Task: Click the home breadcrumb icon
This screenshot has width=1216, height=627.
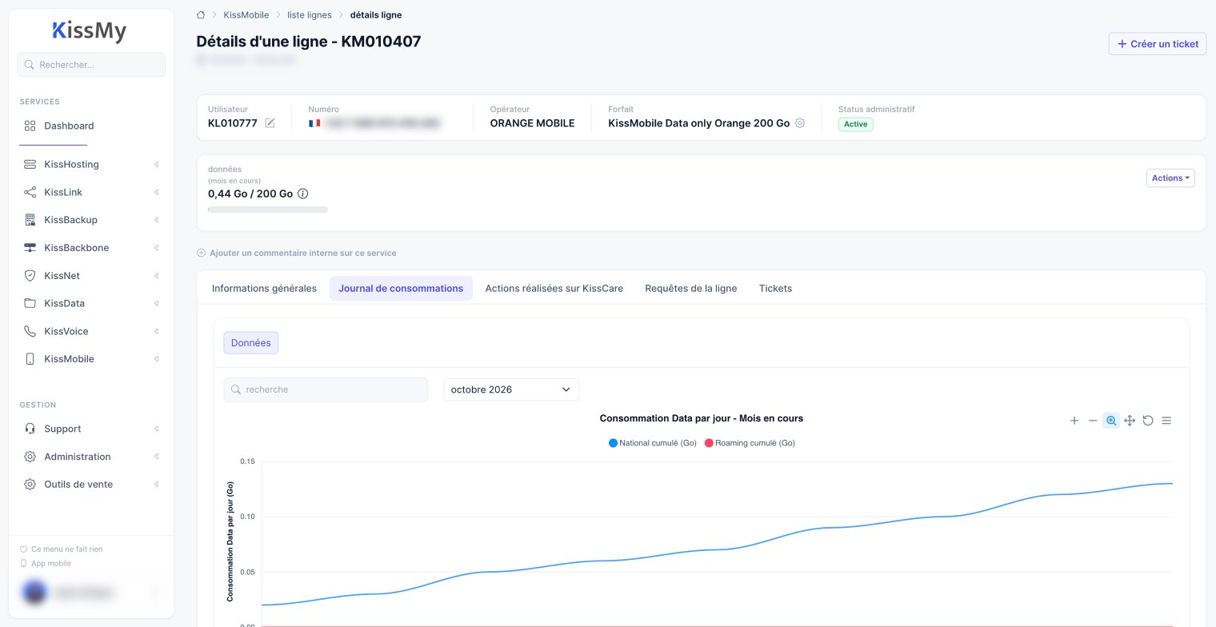Action: [201, 14]
